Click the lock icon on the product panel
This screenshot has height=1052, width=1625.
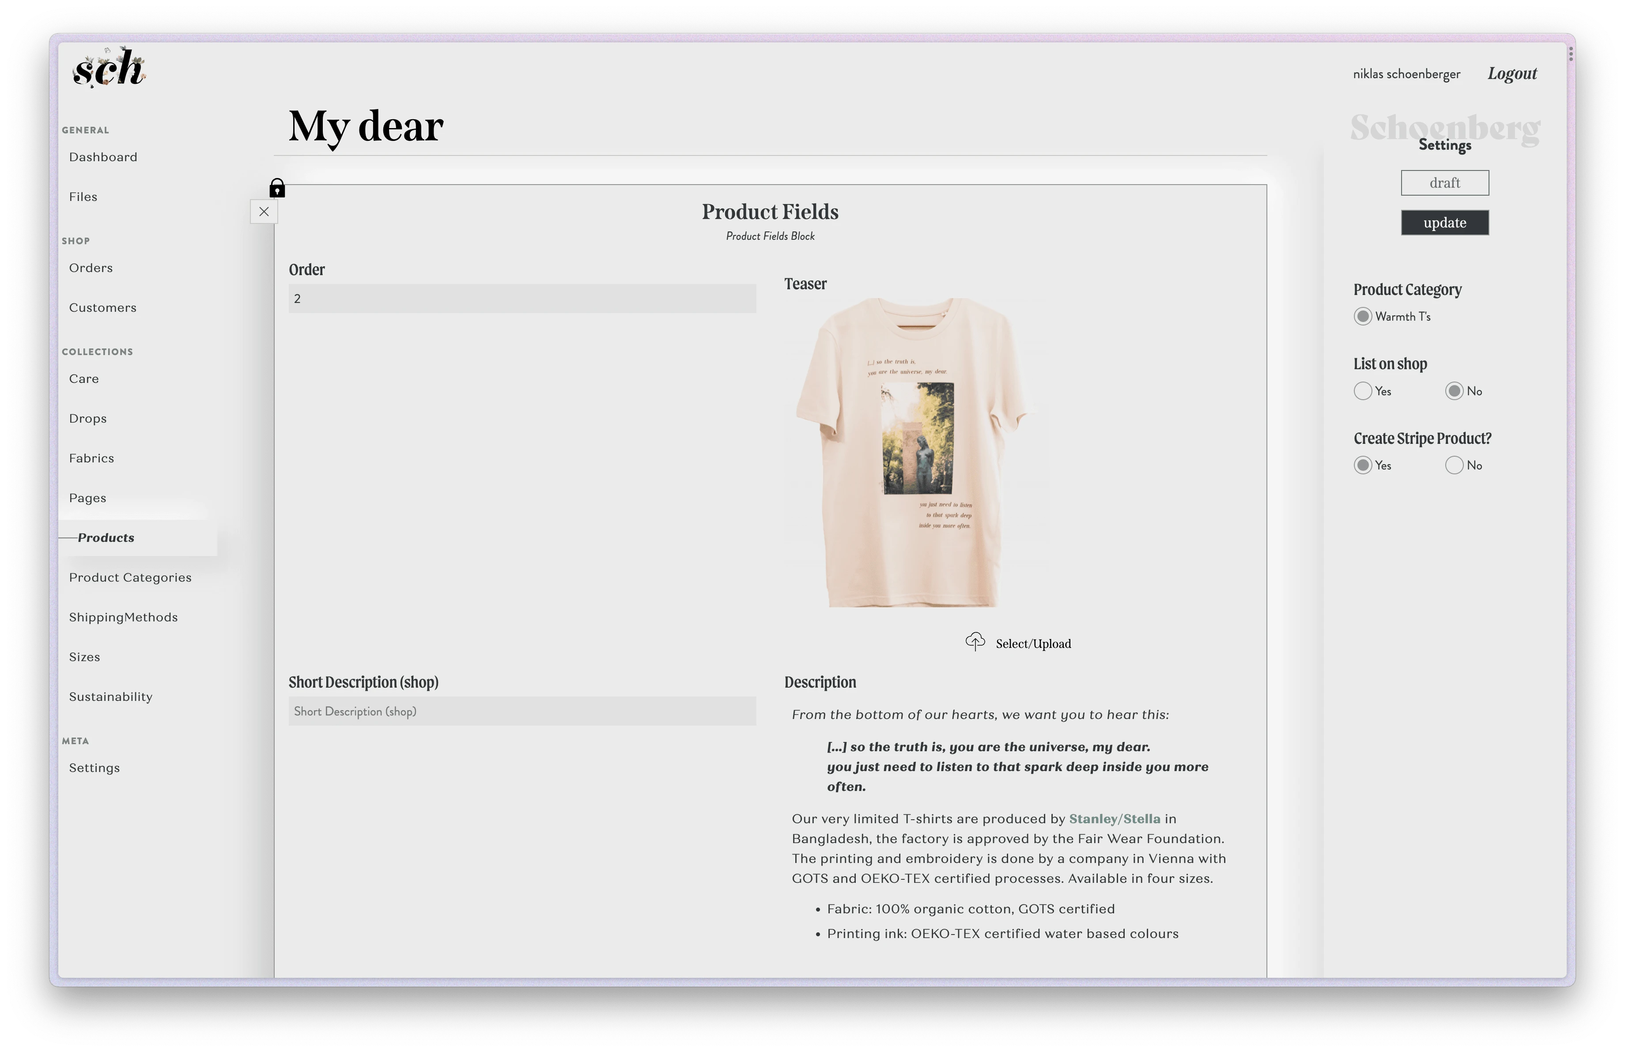click(276, 187)
